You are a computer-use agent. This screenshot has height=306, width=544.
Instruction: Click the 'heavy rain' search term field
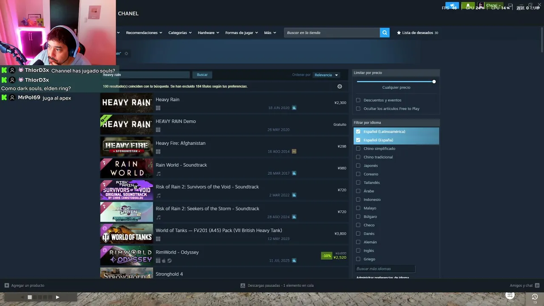click(145, 75)
